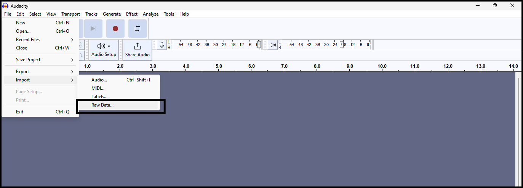The height and width of the screenshot is (188, 523).
Task: Expand the Recent Files submenu
Action: 40,40
